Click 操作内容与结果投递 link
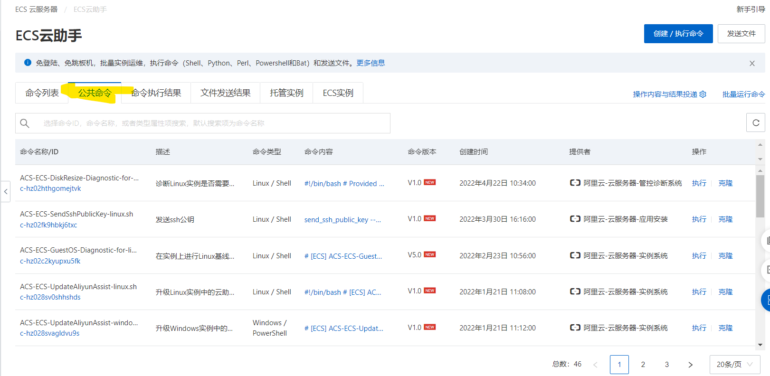770x376 pixels. point(665,94)
